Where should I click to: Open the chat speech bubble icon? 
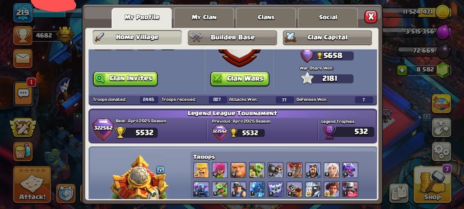23,93
